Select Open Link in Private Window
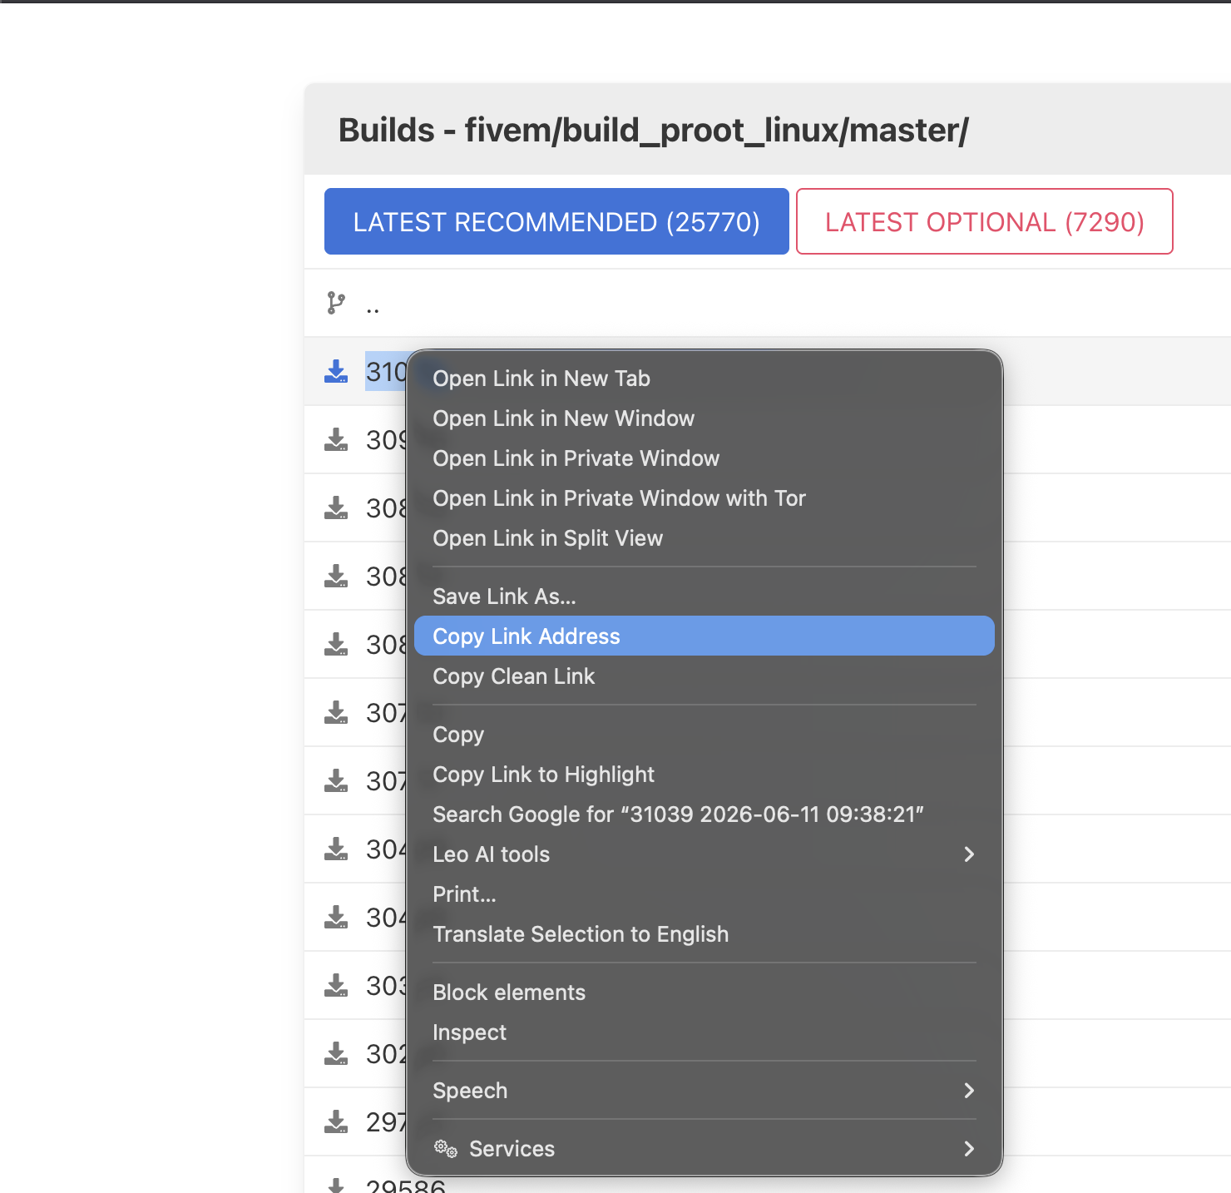The width and height of the screenshot is (1231, 1193). 704,458
